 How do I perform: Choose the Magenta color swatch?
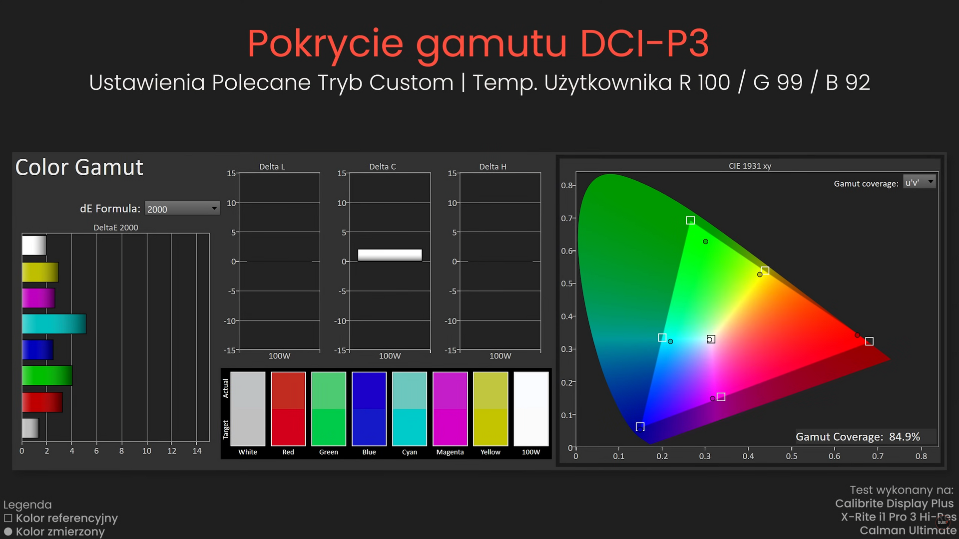pyautogui.click(x=450, y=409)
